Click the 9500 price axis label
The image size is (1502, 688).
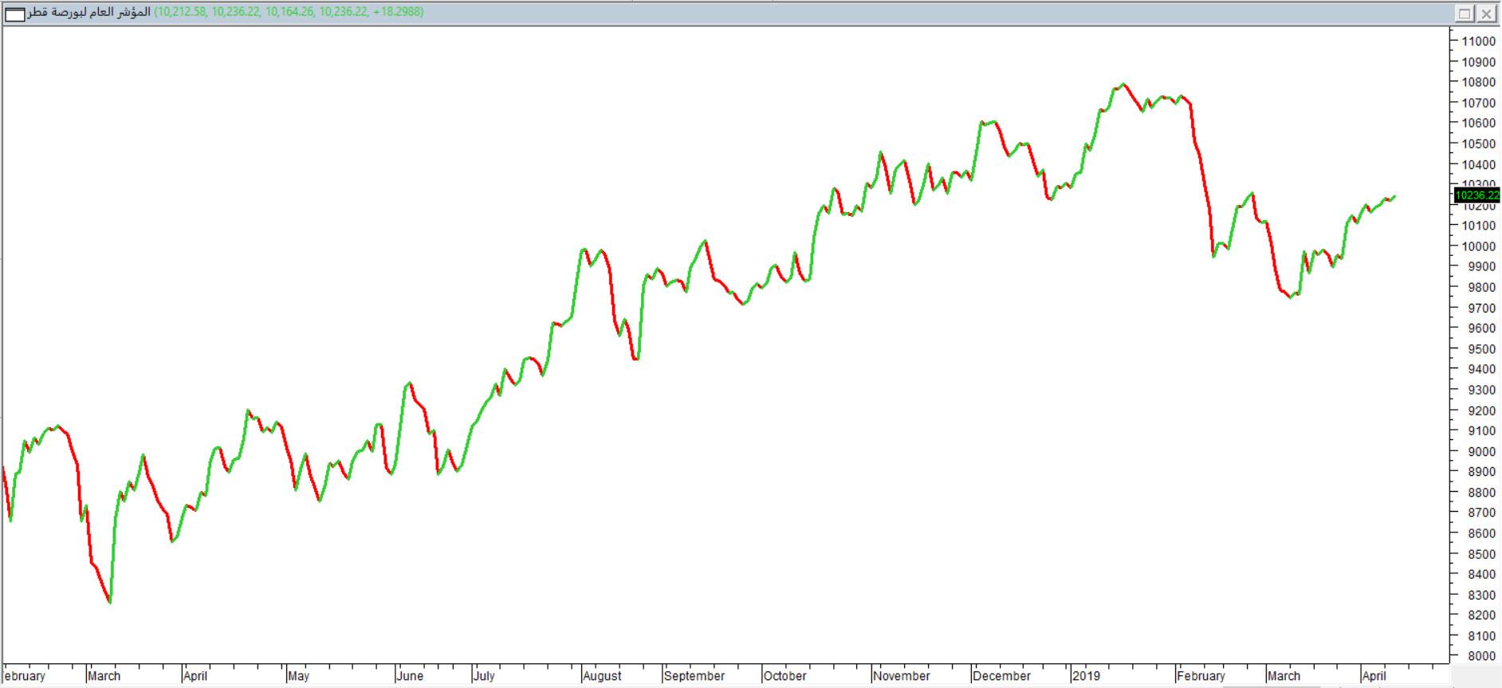click(x=1481, y=349)
